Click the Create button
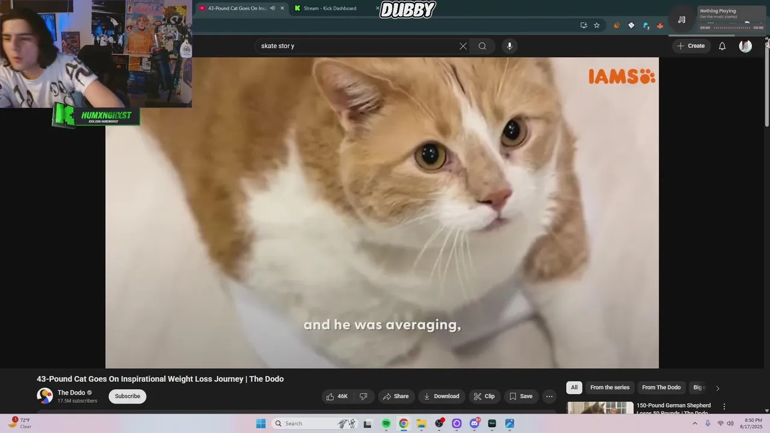Image resolution: width=770 pixels, height=433 pixels. [x=691, y=46]
